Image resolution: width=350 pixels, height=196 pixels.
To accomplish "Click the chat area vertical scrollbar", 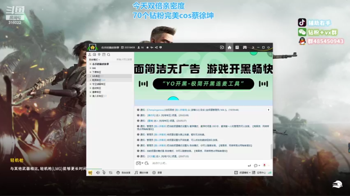I will [271, 151].
